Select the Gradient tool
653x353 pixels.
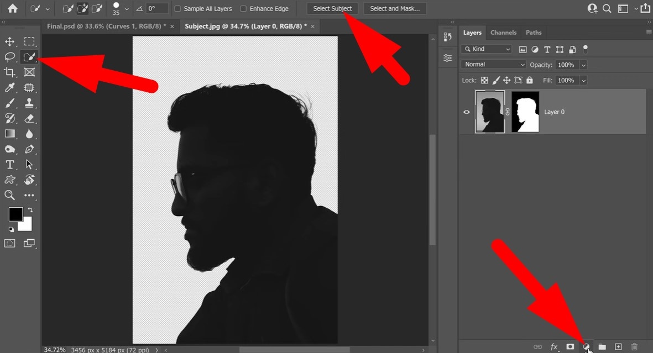tap(9, 134)
